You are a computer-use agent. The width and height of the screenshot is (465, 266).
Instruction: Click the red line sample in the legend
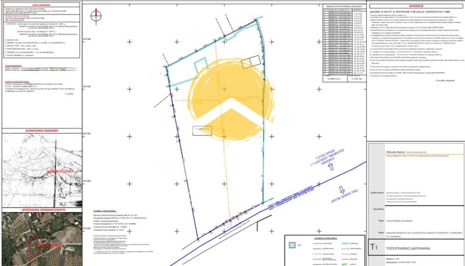(x=317, y=249)
